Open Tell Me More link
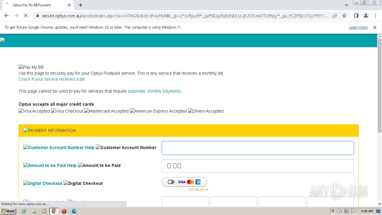382x215 pixels. [x=198, y=190]
